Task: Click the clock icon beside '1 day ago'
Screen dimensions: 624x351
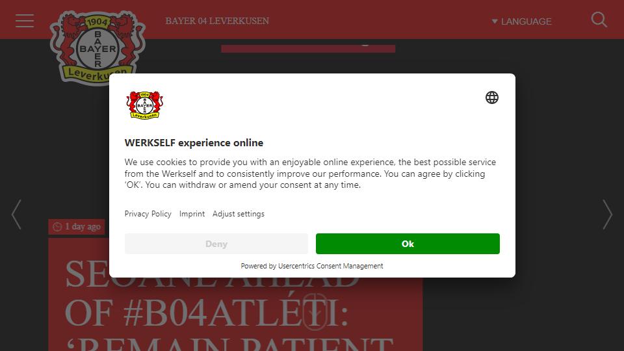Action: pyautogui.click(x=57, y=227)
